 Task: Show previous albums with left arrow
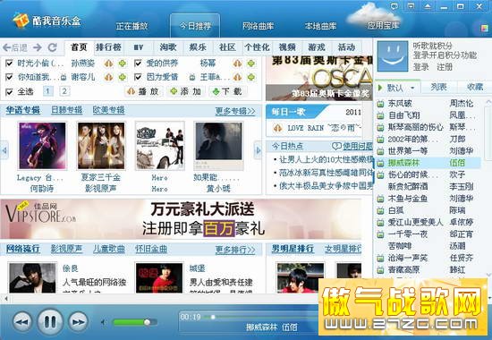(x=4, y=150)
